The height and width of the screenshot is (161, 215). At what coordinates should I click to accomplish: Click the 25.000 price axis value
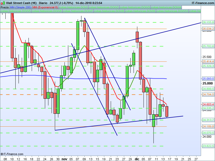coord(207,83)
